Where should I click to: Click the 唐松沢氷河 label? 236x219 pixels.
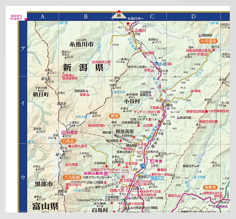[73, 185]
